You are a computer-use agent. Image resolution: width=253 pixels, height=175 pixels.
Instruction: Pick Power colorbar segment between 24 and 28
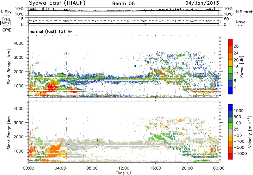coord(231,49)
